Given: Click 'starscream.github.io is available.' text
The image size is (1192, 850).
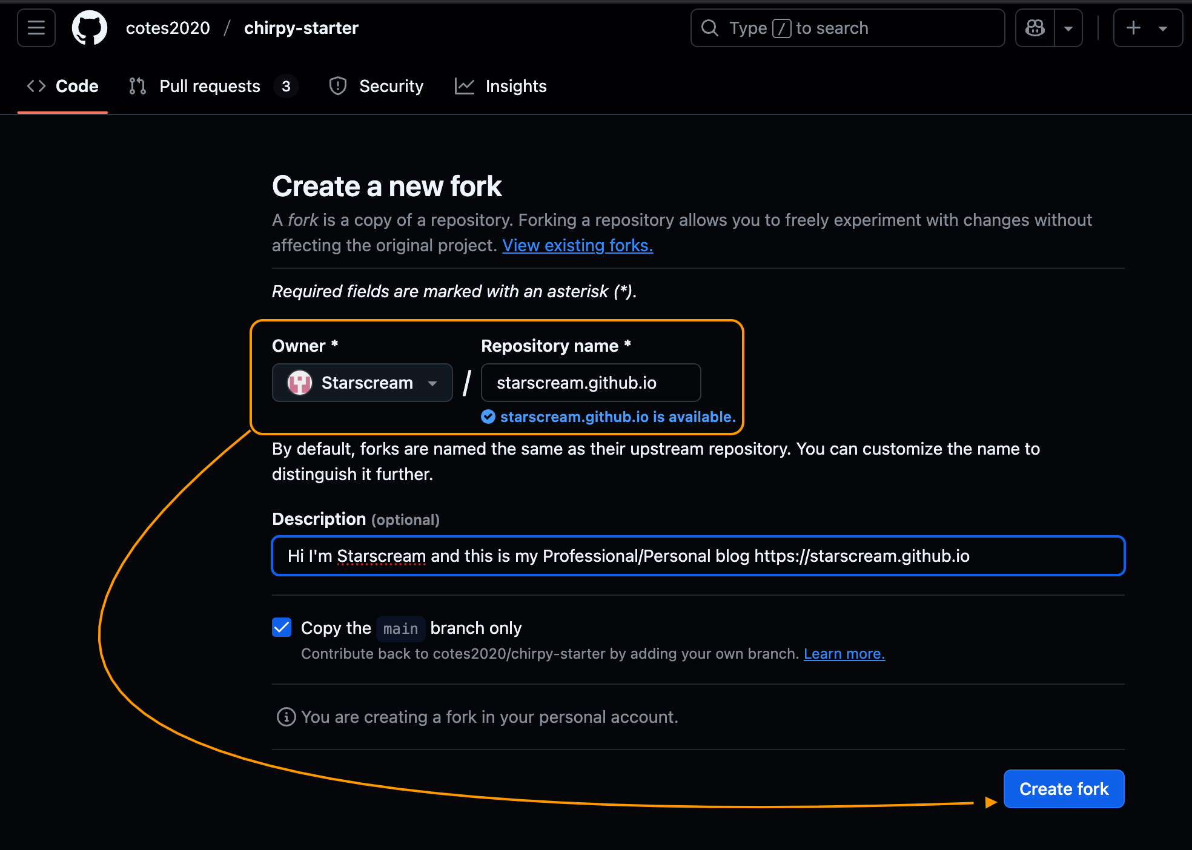Looking at the screenshot, I should click(618, 417).
